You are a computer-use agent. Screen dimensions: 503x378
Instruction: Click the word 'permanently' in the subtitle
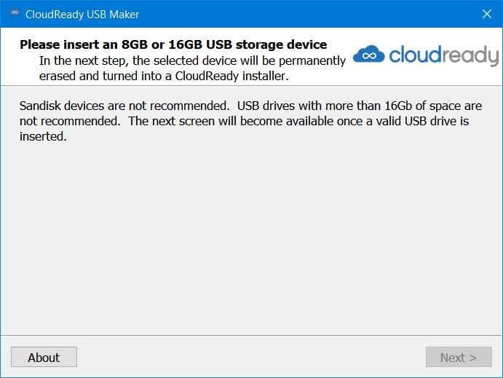tap(312, 61)
